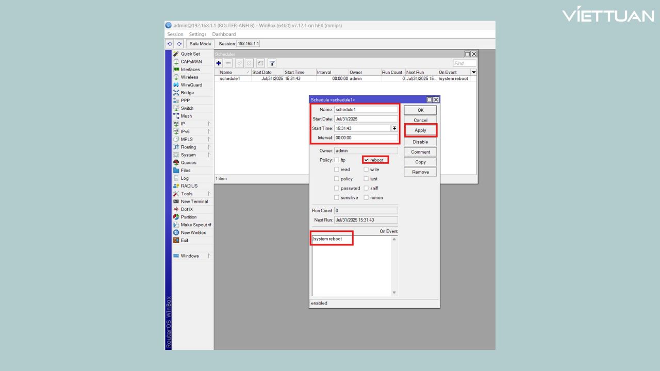Viewport: 660px width, 371px height.
Task: Click the Redo arrow icon in toolbar
Action: [179, 44]
